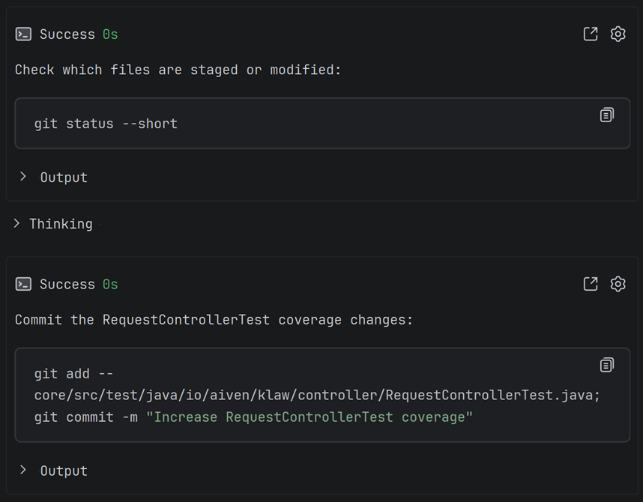Click Success label of commit block
The width and height of the screenshot is (643, 502).
pos(67,284)
